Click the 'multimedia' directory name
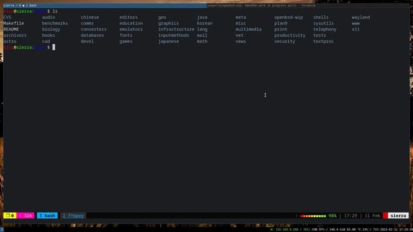413x232 pixels. [248, 30]
